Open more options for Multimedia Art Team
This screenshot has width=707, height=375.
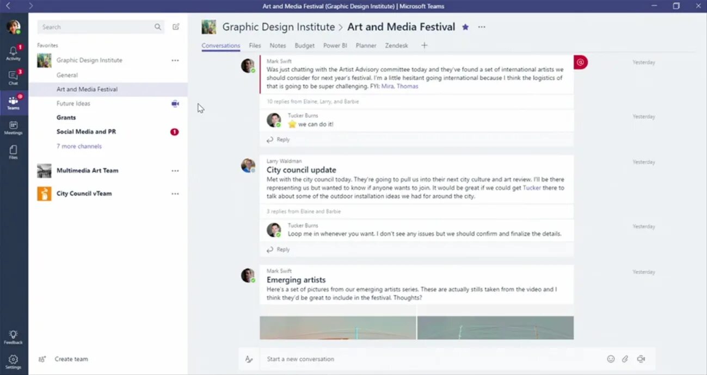point(175,171)
